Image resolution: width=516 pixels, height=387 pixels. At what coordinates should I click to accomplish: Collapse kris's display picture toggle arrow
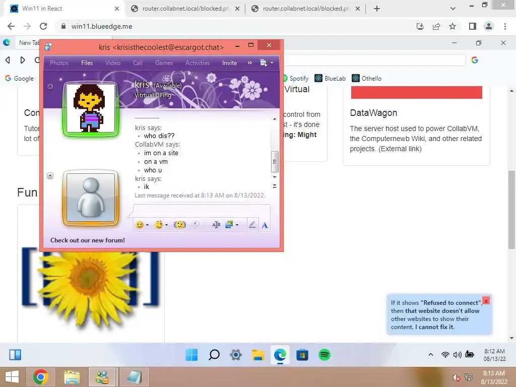click(50, 87)
